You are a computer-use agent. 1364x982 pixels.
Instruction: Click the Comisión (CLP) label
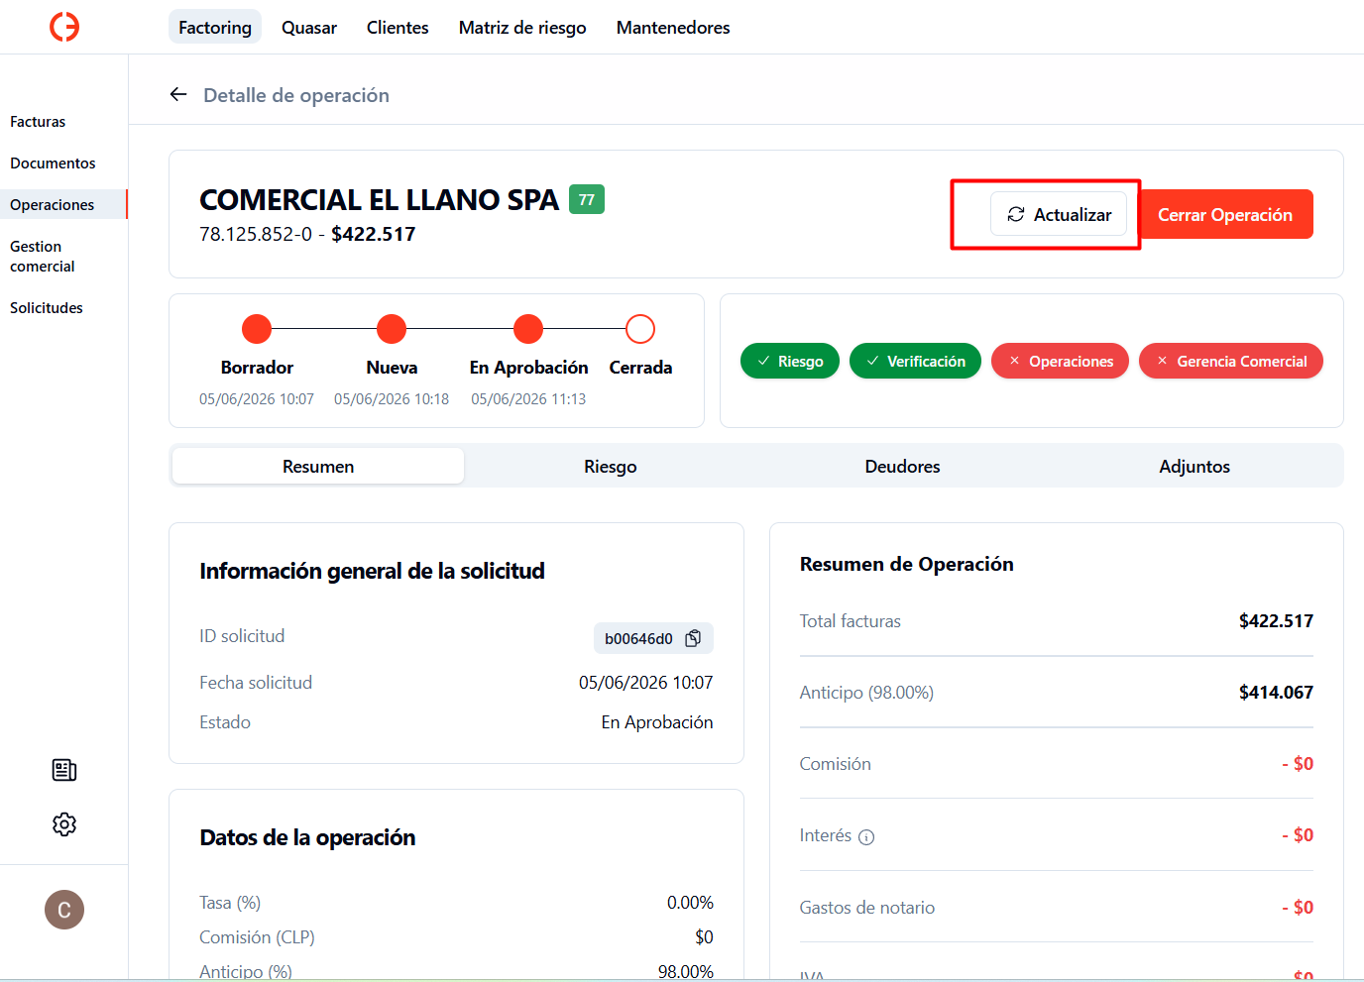coord(257,937)
